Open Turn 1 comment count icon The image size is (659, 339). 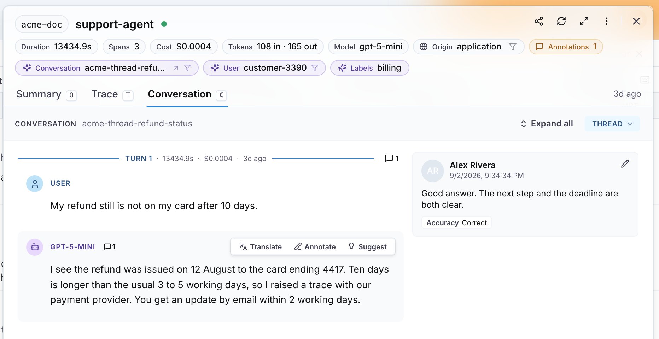pyautogui.click(x=392, y=159)
